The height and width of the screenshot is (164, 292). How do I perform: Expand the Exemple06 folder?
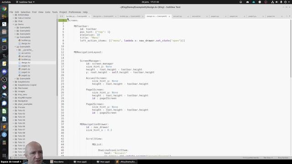point(15,79)
